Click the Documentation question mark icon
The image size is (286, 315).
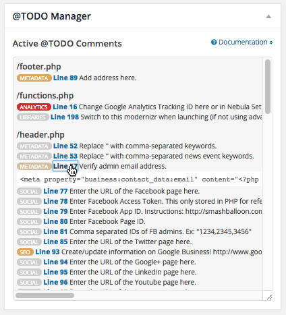point(214,42)
